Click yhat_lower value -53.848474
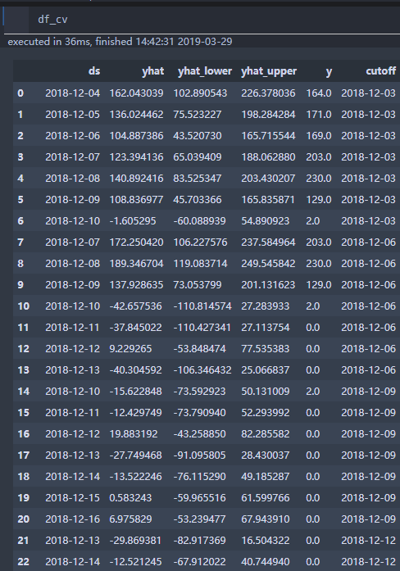This screenshot has height=571, width=400. click(x=199, y=349)
